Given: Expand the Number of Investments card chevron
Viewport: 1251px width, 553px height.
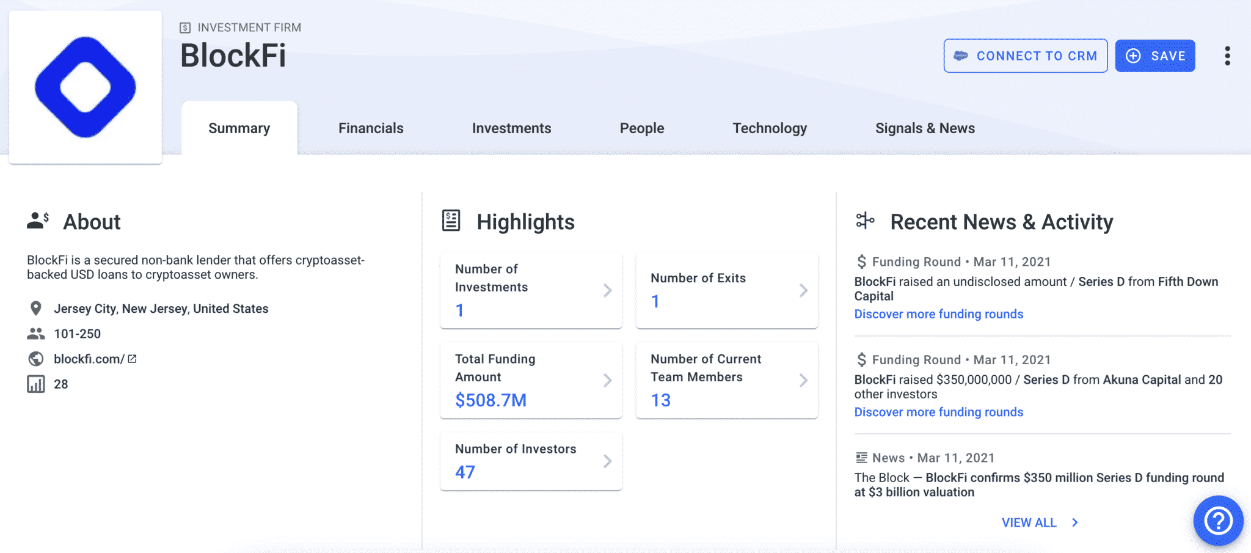Looking at the screenshot, I should (607, 290).
